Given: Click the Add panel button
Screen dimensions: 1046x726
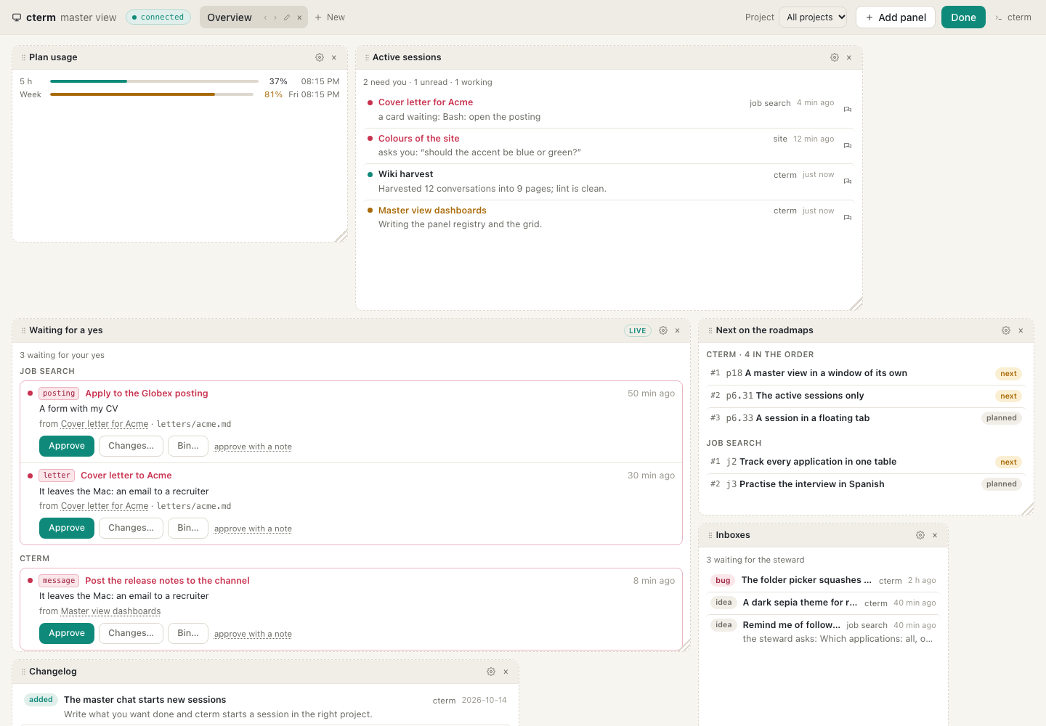Looking at the screenshot, I should click(x=896, y=17).
